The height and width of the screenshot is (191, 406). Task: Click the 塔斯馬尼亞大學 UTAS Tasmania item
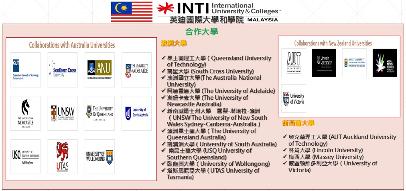click(210, 174)
